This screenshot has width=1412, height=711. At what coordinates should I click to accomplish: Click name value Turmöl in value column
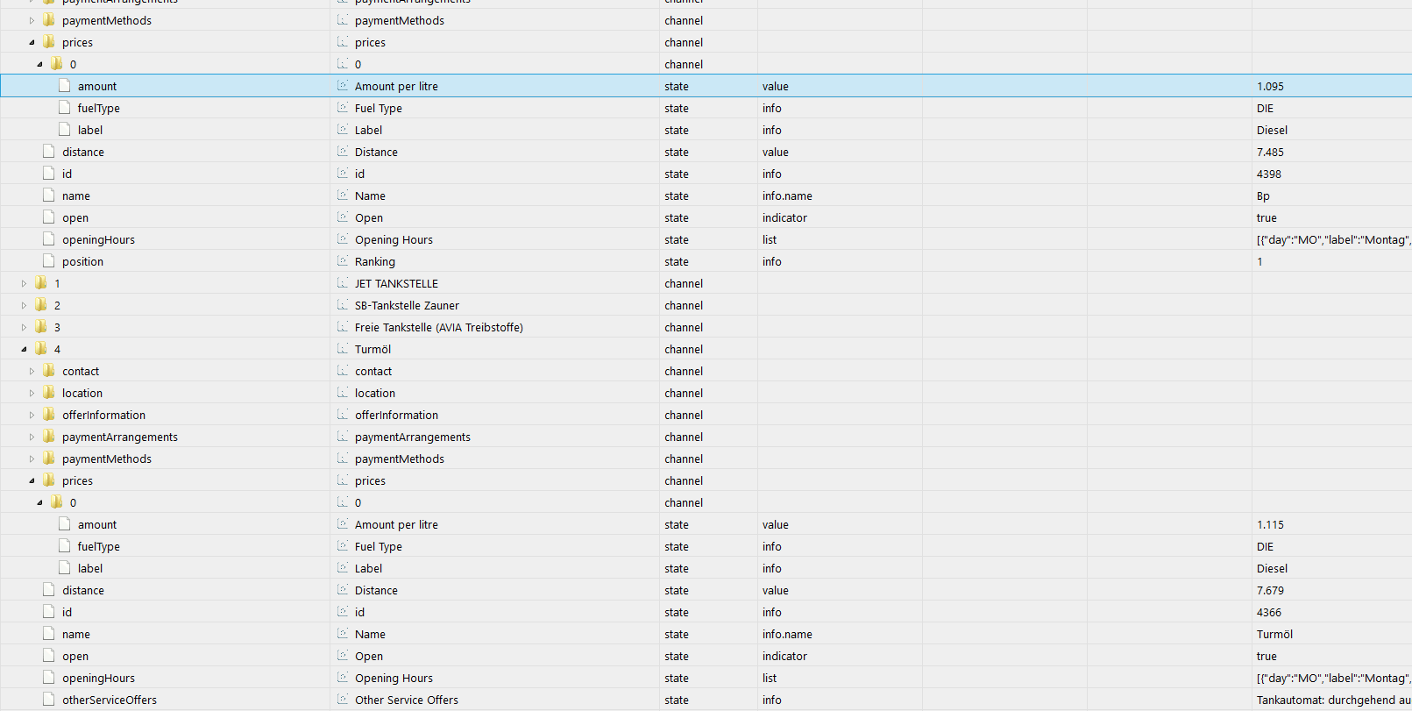point(1274,634)
